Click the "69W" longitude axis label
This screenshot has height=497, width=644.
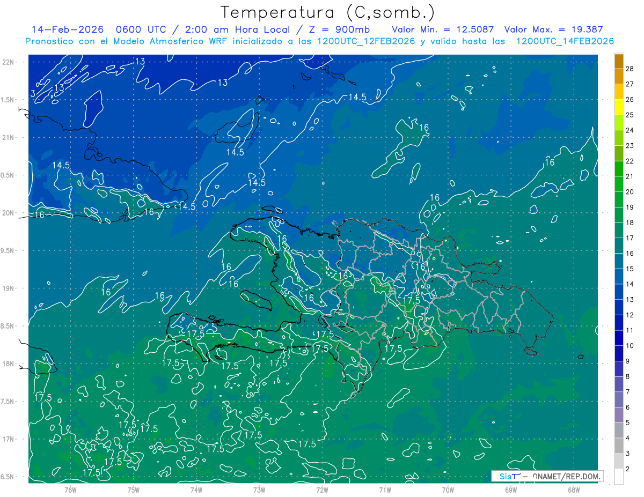[x=511, y=490]
